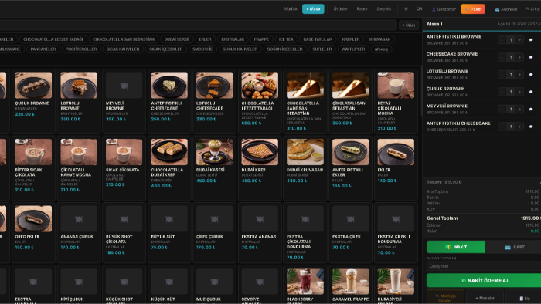Increase Antep Fıstıklı Brownie quantity with plus
Viewport: 541px width, 304px height.
(x=519, y=40)
